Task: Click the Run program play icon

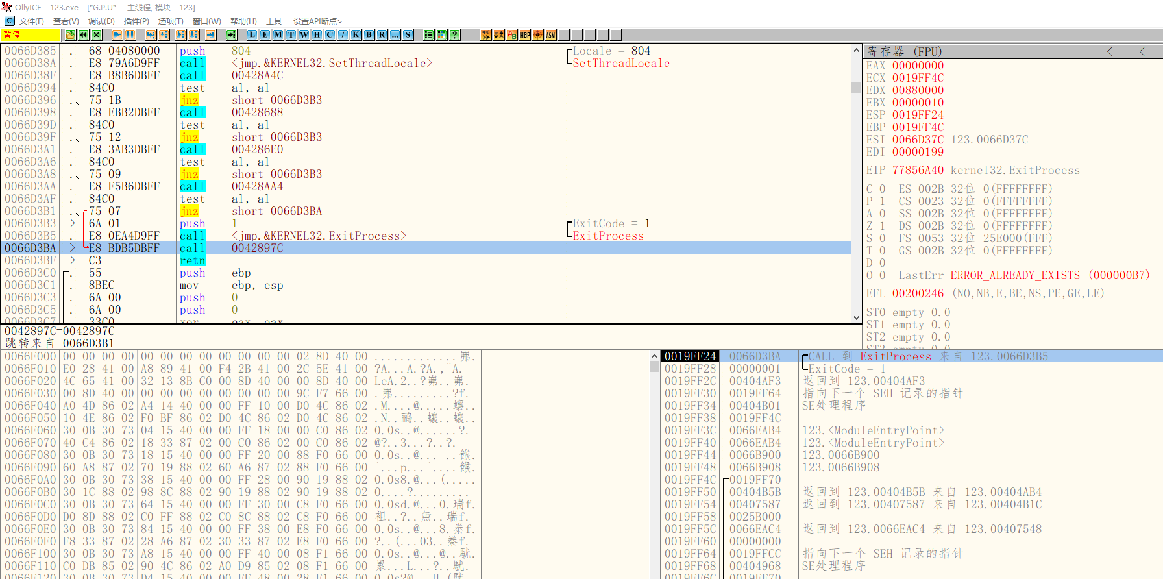Action: click(x=117, y=35)
